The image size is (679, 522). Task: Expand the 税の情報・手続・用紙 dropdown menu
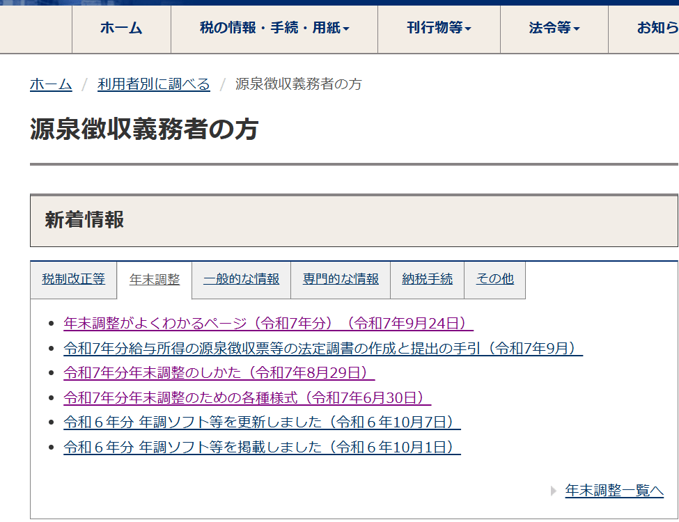274,29
